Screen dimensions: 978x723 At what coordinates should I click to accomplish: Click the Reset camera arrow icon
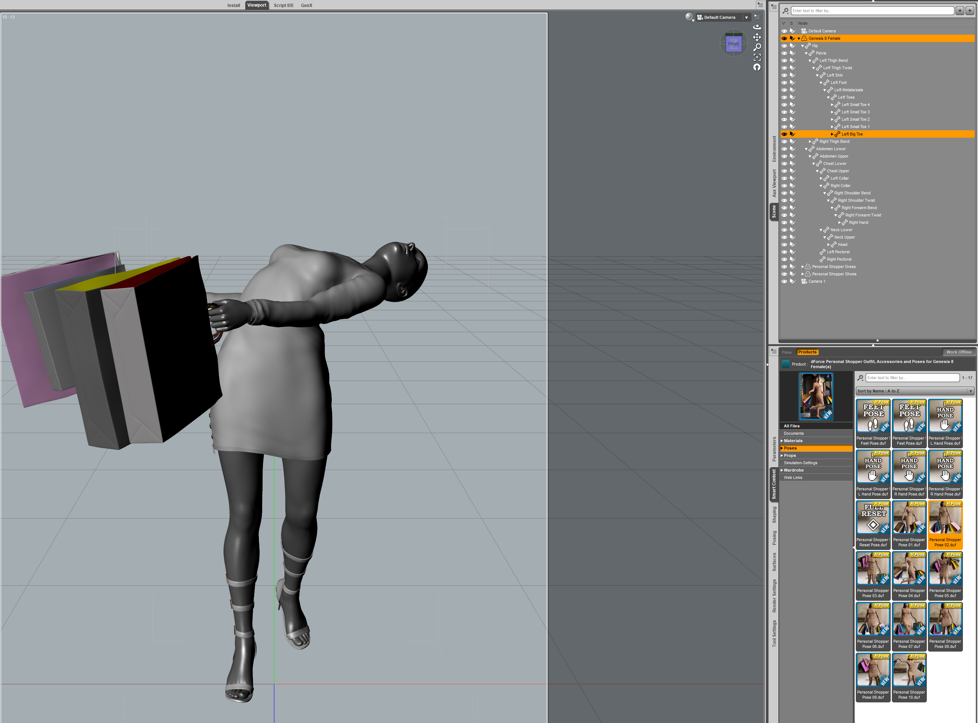(x=757, y=67)
